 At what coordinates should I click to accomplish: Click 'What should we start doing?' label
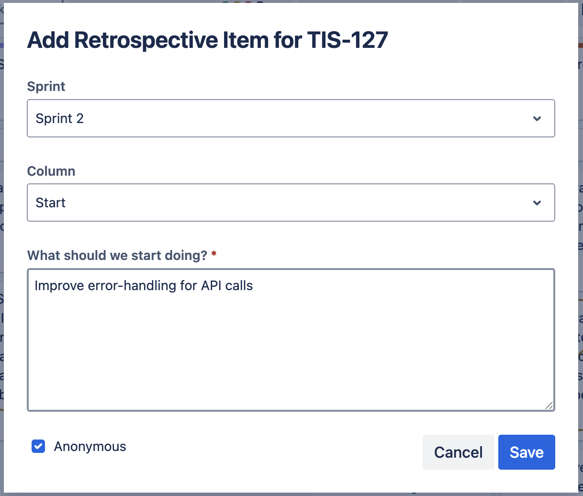point(117,256)
